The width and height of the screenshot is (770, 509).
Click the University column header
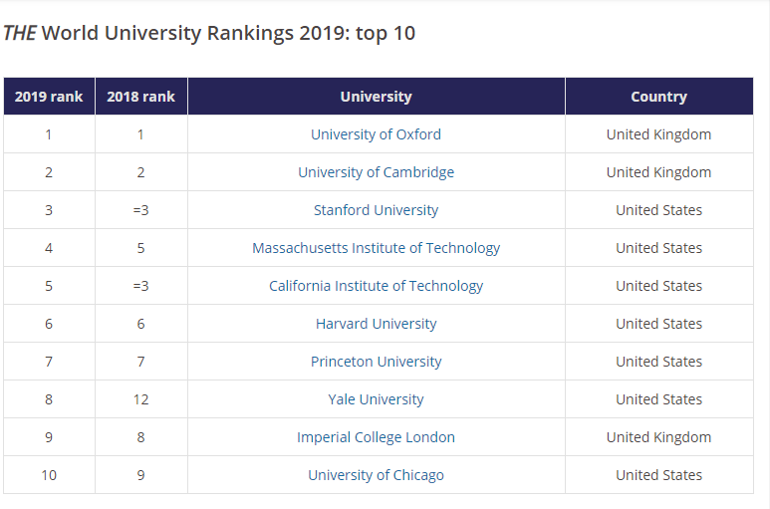pos(376,97)
